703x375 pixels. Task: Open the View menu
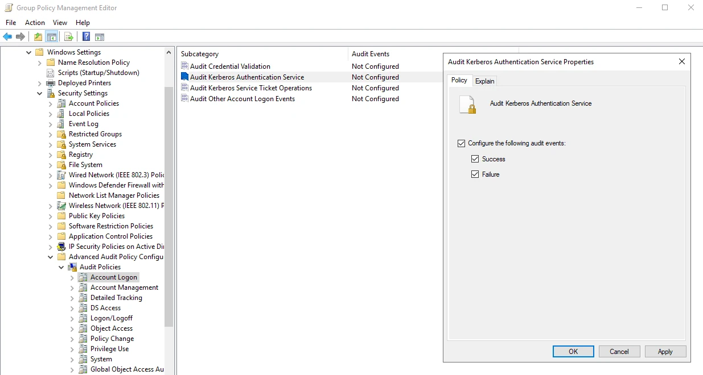click(x=60, y=23)
